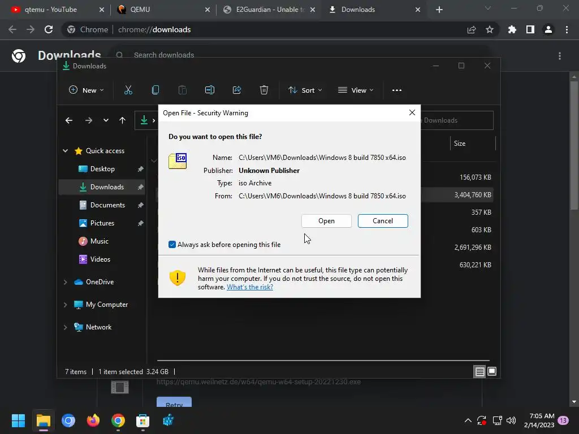The image size is (579, 434).
Task: Close the Security Warning dialog
Action: tap(412, 112)
